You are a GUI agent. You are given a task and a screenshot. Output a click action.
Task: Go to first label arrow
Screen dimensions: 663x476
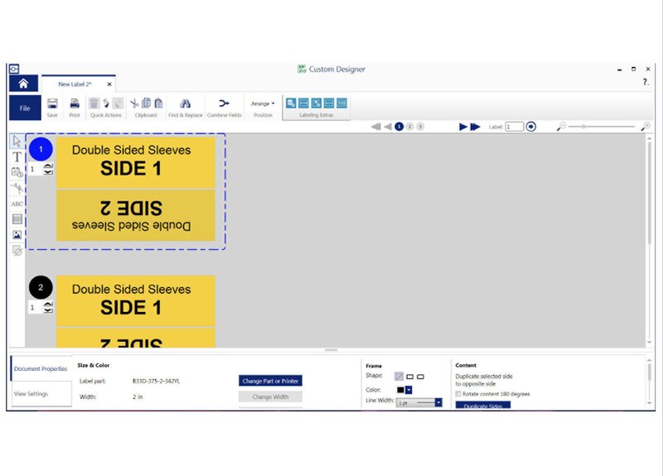[376, 127]
